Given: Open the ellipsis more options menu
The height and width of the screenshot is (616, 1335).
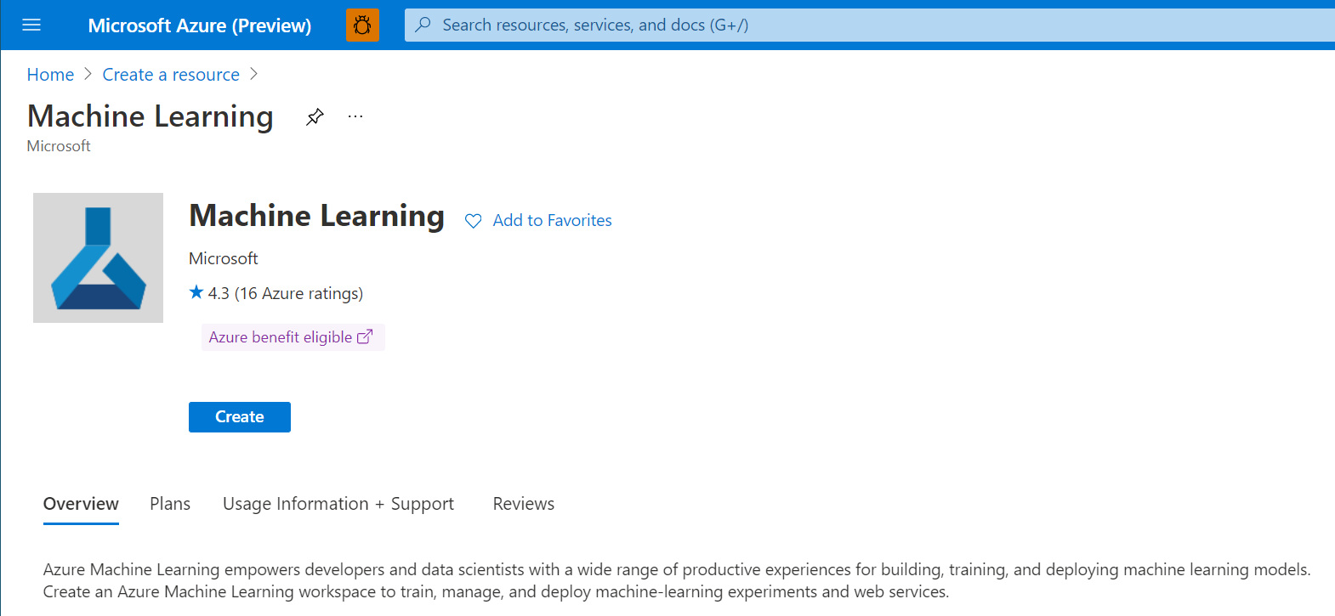Looking at the screenshot, I should [x=355, y=116].
